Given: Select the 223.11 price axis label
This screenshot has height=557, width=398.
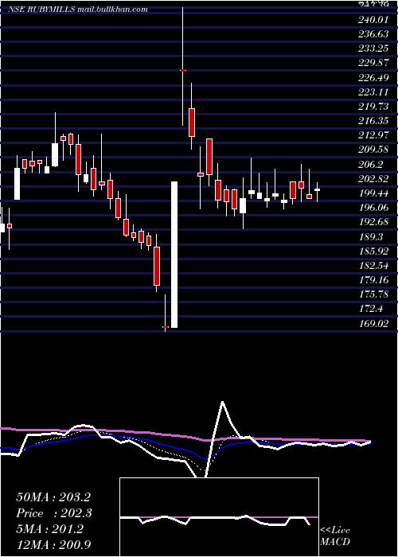Looking at the screenshot, I should (x=373, y=92).
